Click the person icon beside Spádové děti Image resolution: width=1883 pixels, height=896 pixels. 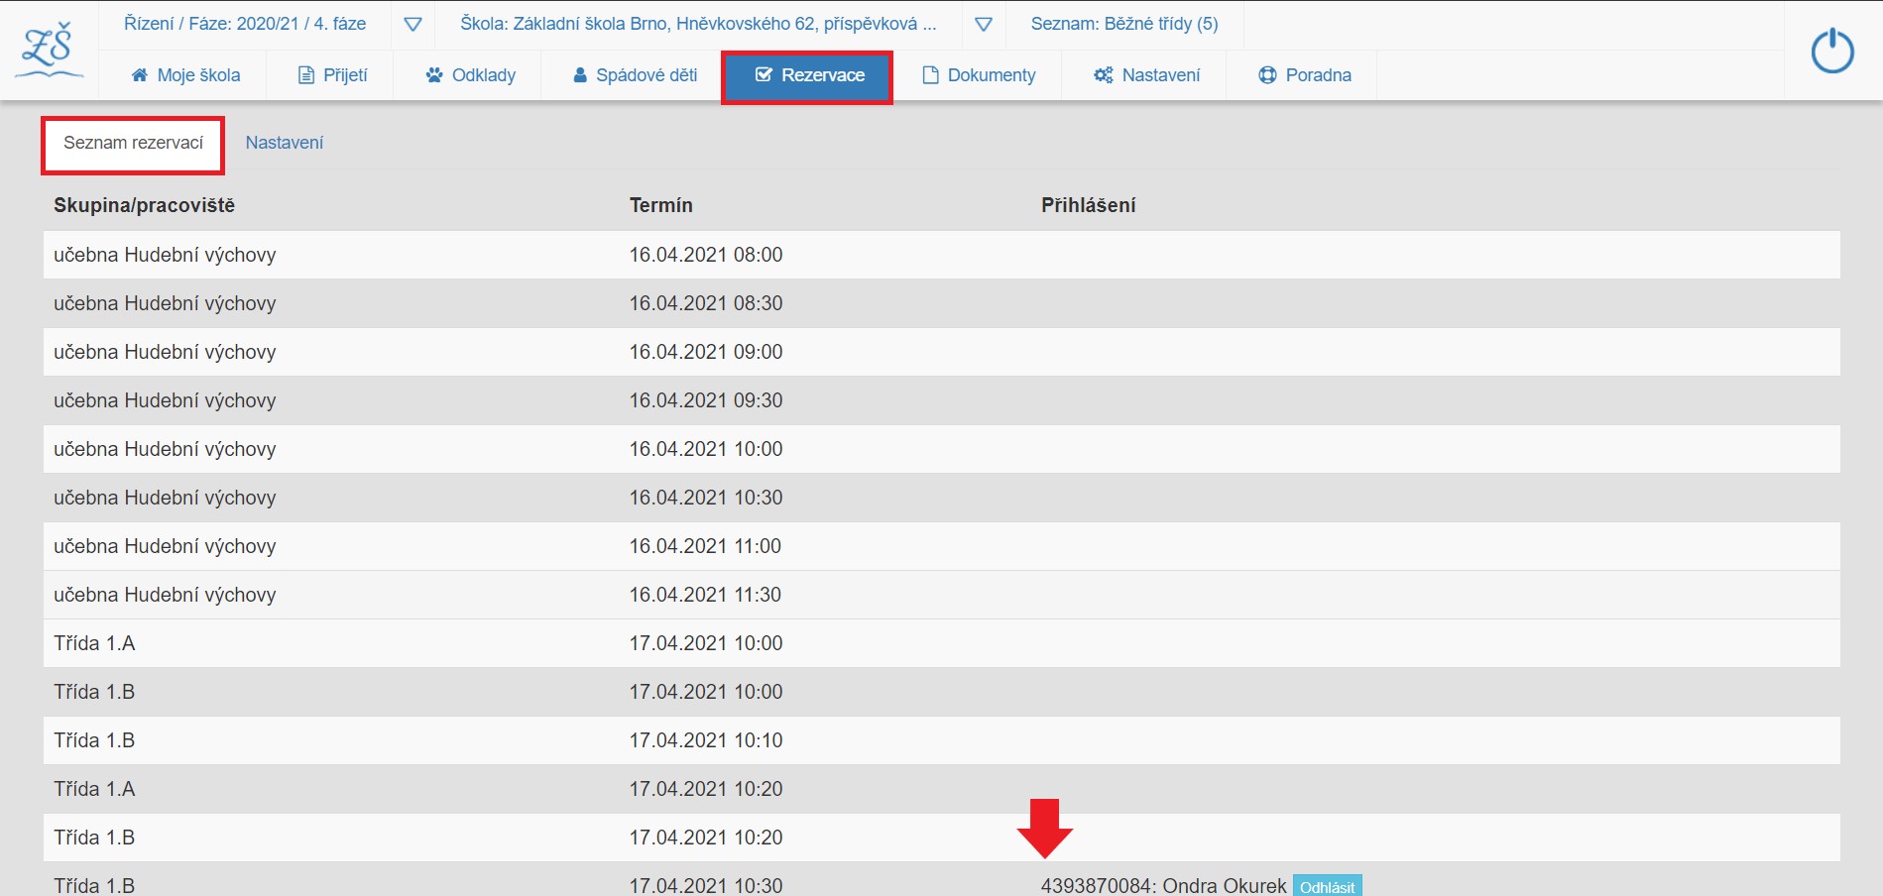pyautogui.click(x=580, y=75)
